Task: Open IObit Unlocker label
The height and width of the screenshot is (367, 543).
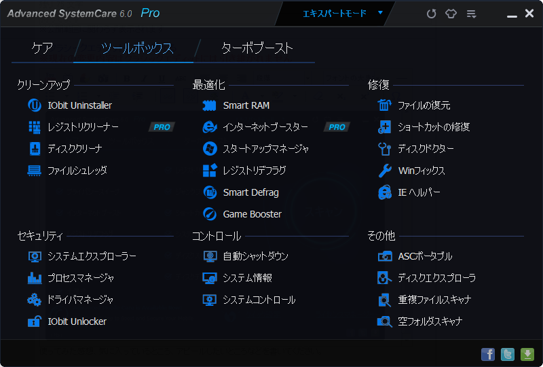Action: tap(77, 321)
